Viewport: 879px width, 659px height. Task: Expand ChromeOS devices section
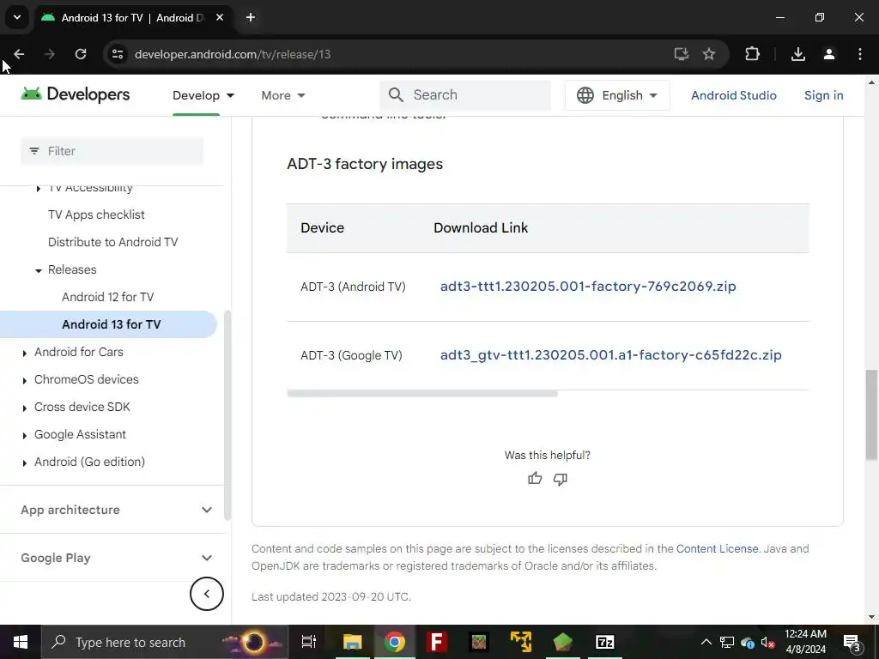pyautogui.click(x=24, y=380)
